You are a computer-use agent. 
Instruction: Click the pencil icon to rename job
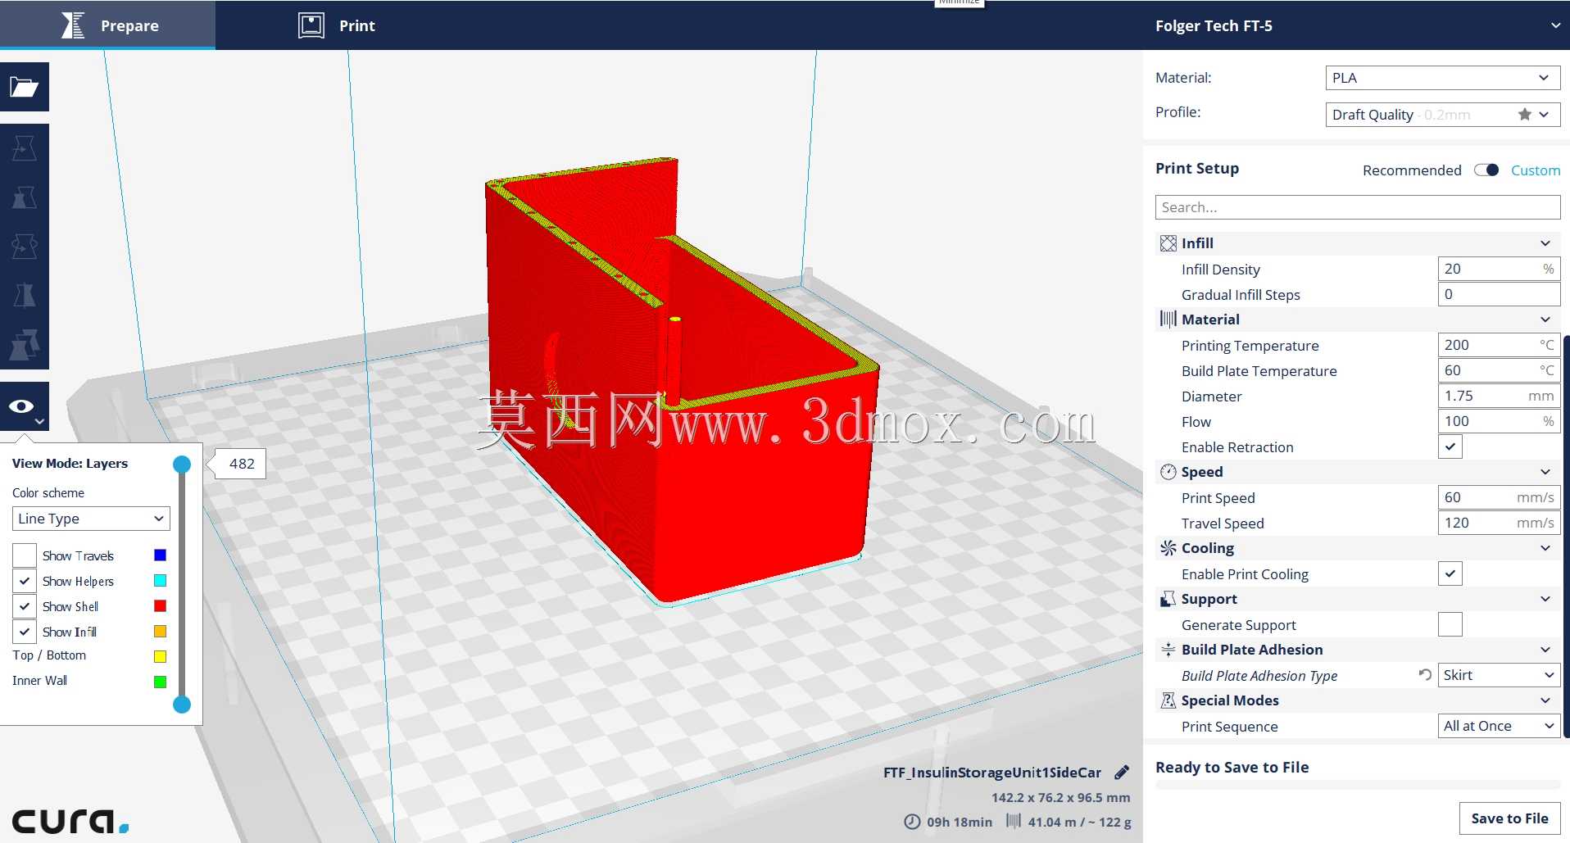pyautogui.click(x=1122, y=773)
